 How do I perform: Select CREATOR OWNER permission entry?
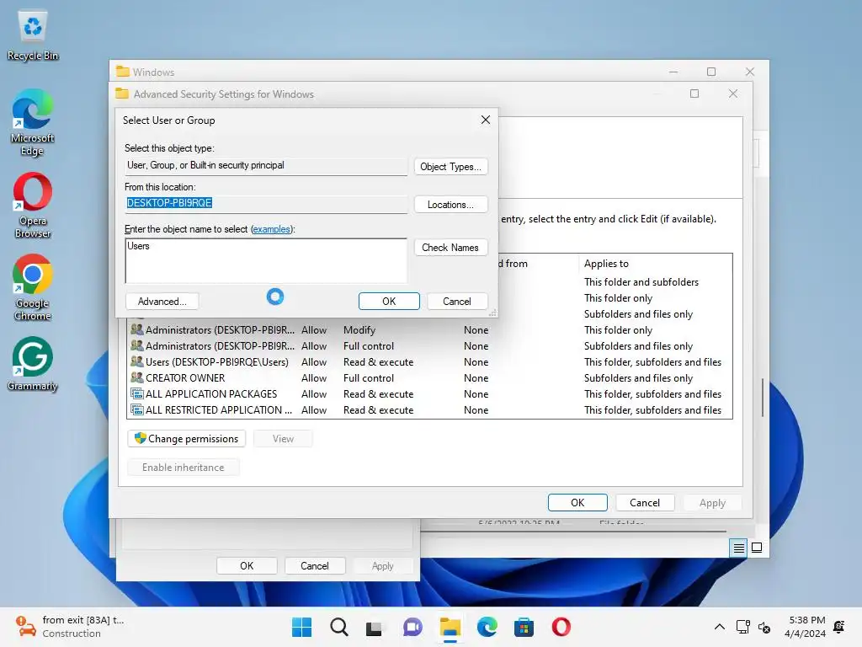tap(429, 378)
